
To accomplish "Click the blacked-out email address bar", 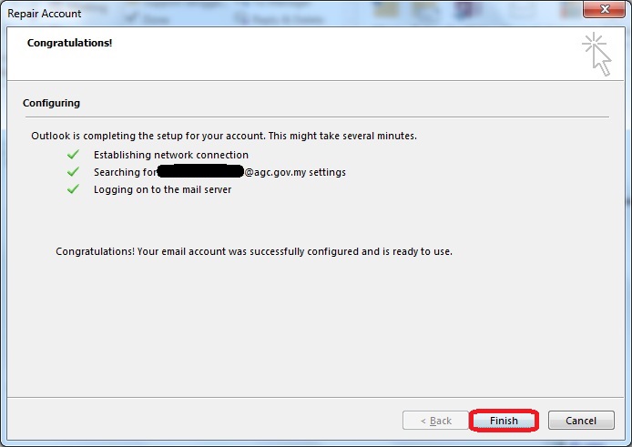I will click(199, 171).
